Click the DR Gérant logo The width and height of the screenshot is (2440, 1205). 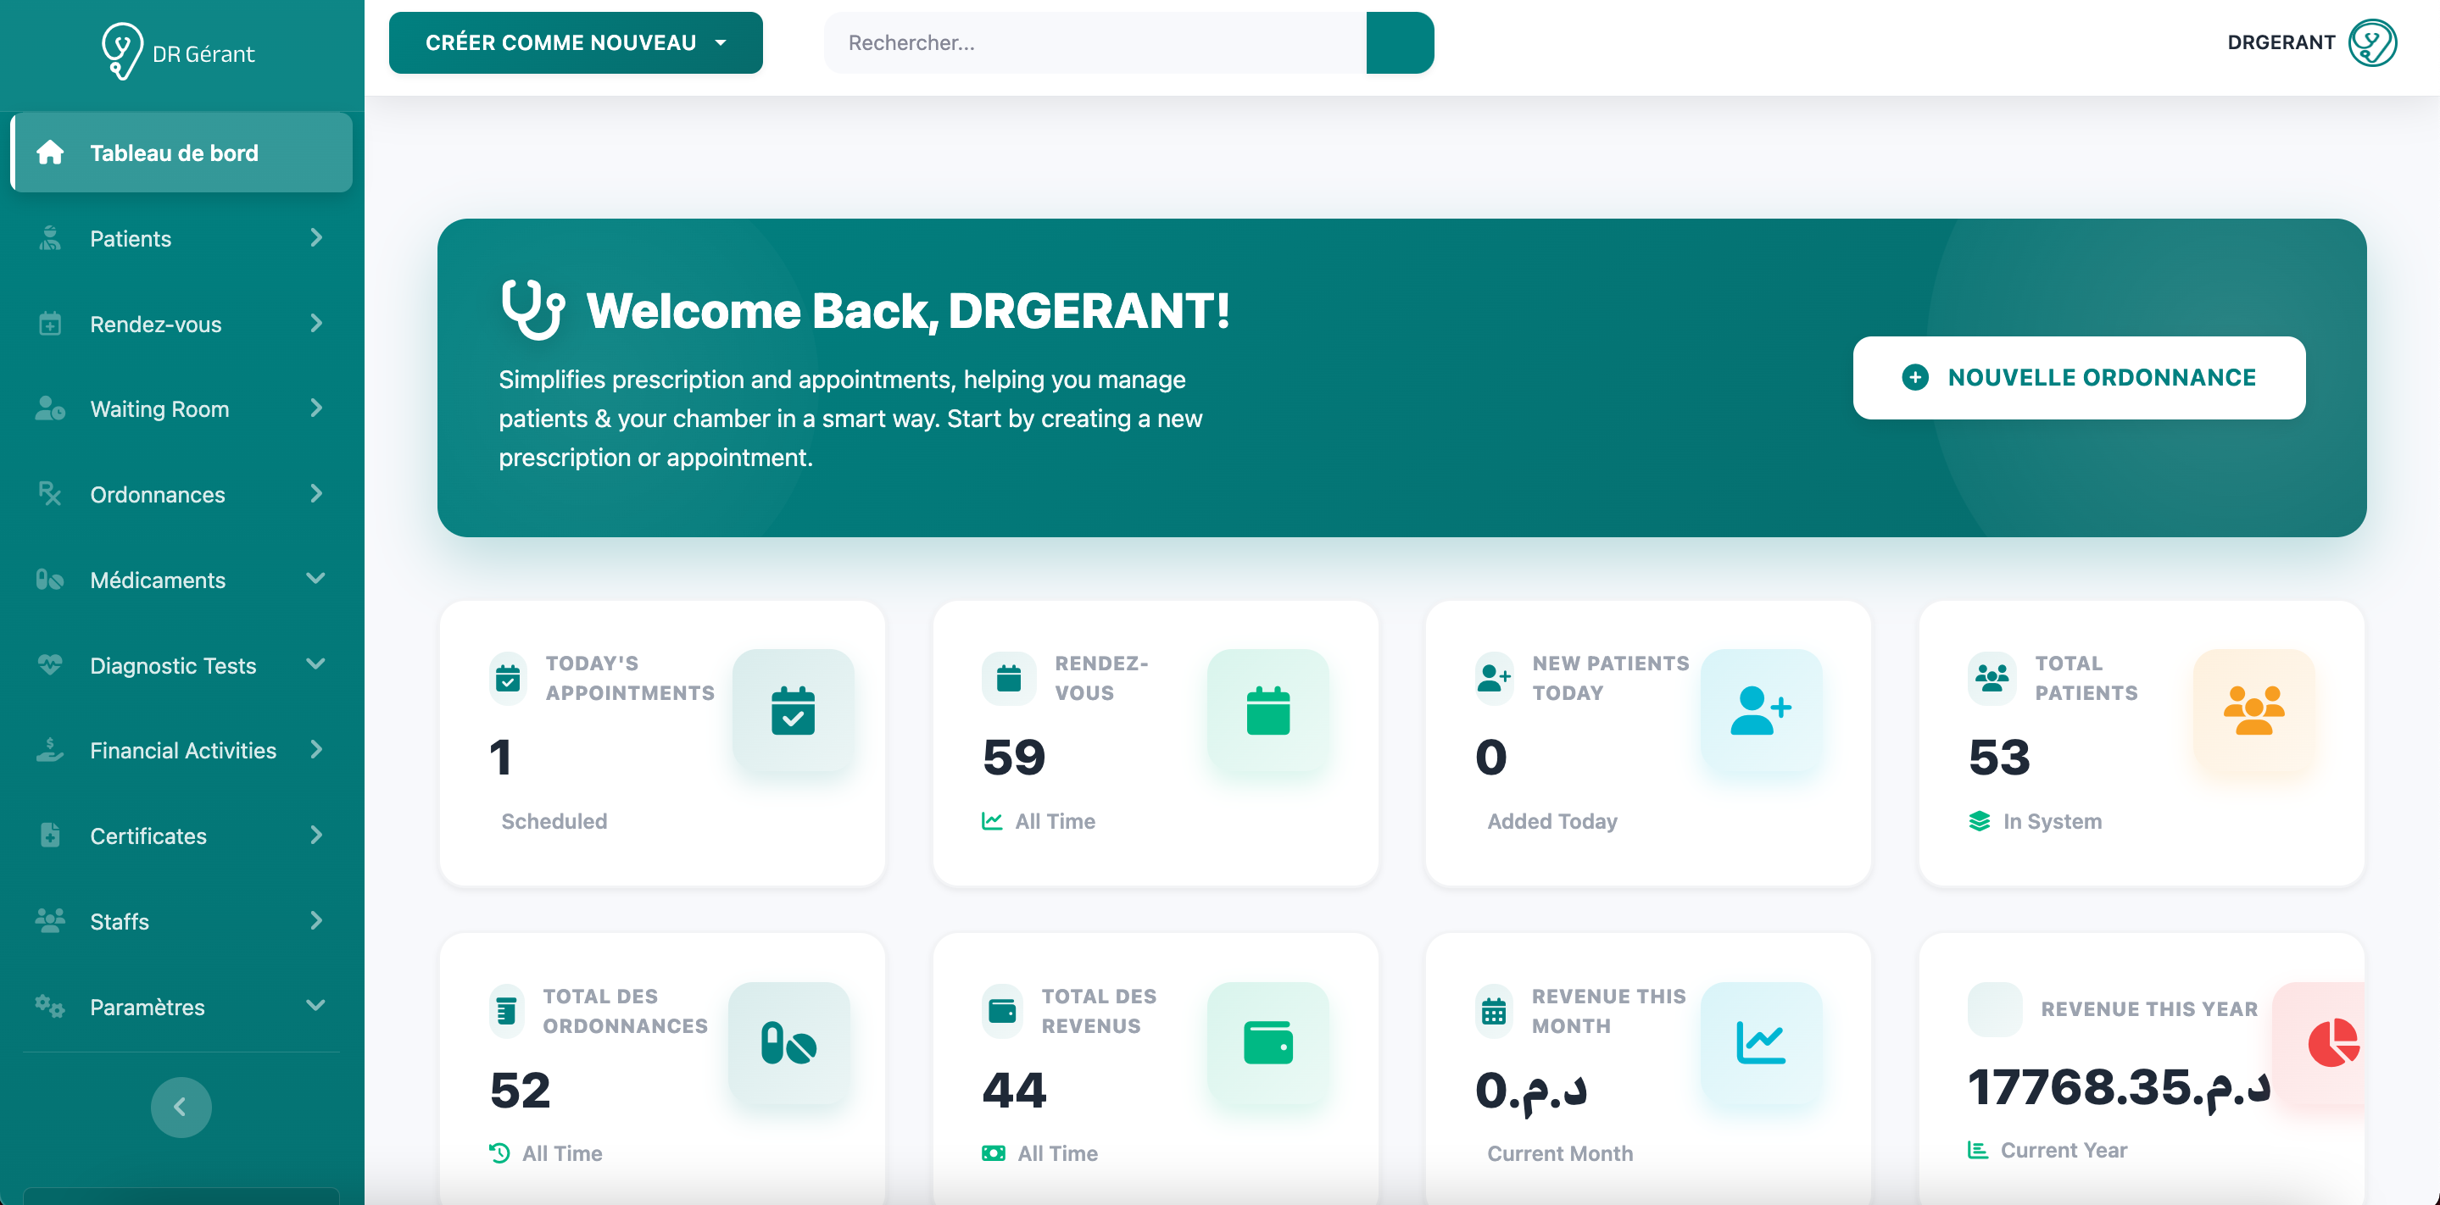178,52
